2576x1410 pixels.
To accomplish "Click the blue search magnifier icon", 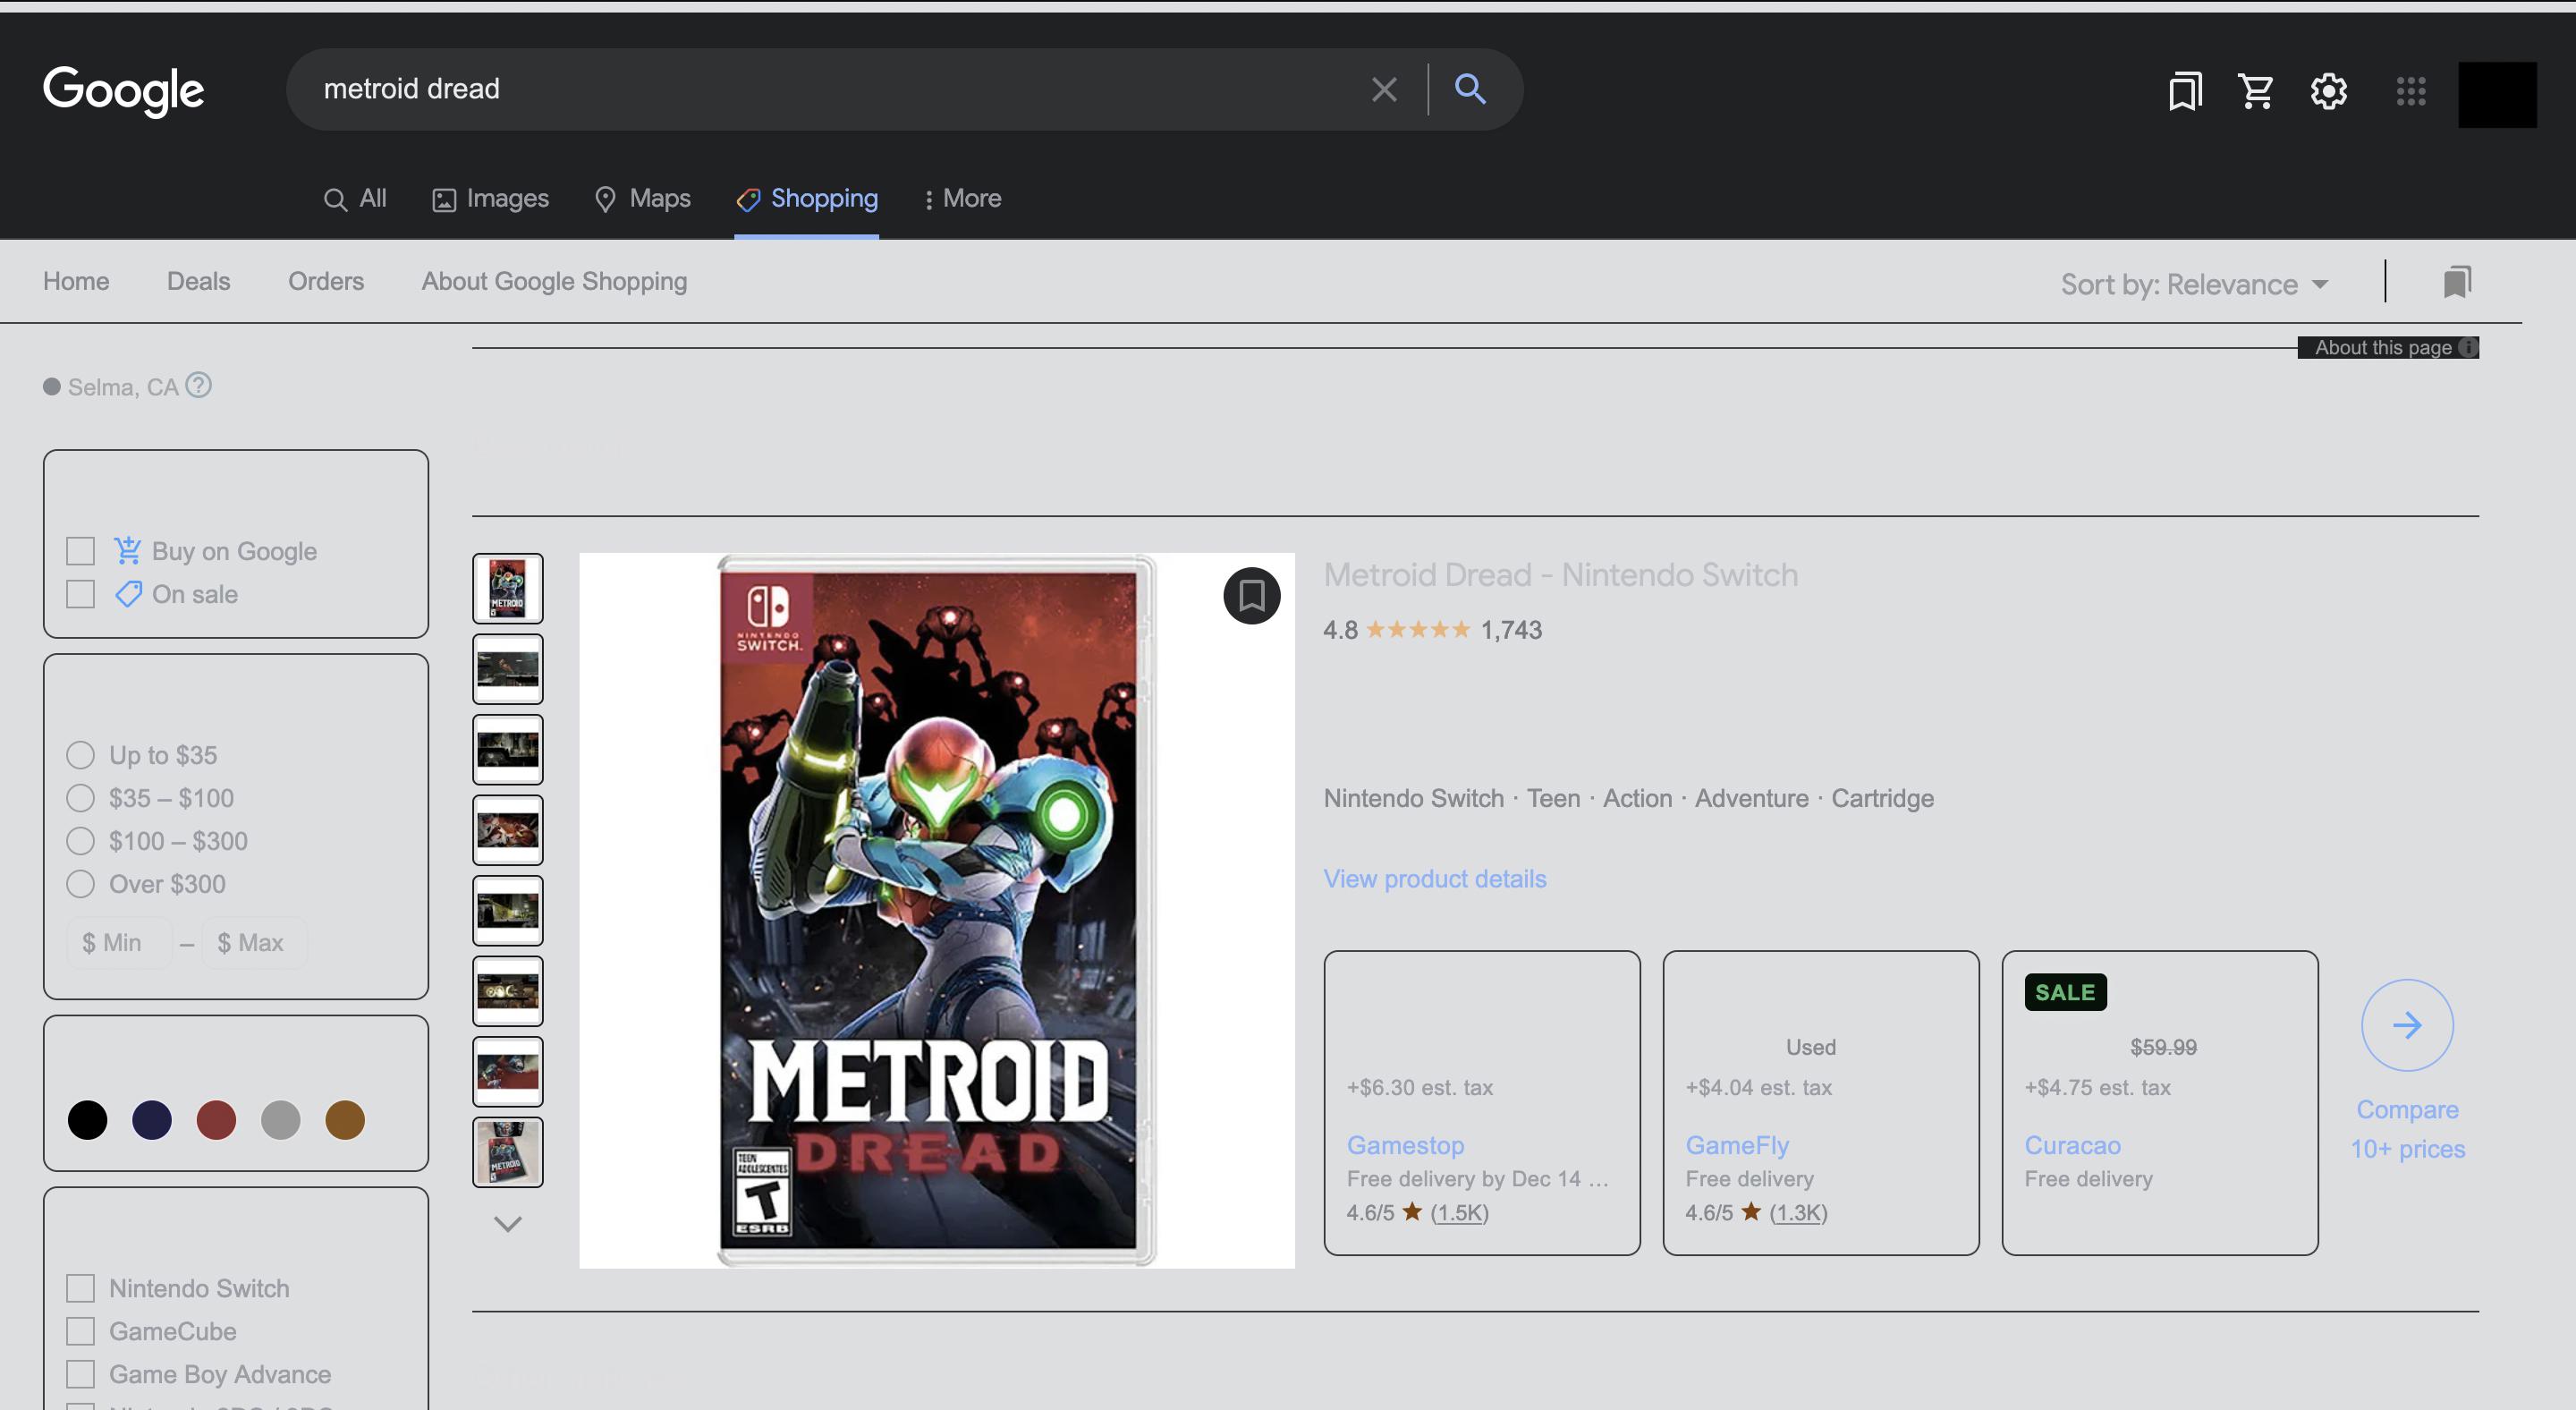I will coord(1470,89).
